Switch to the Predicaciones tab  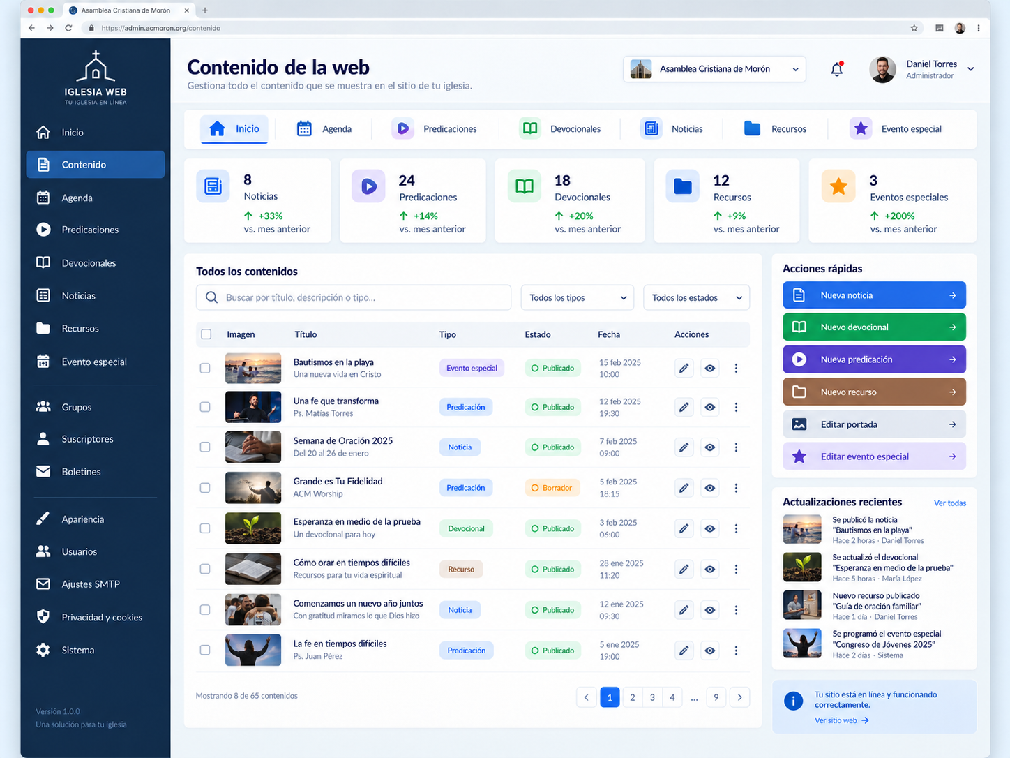[435, 129]
